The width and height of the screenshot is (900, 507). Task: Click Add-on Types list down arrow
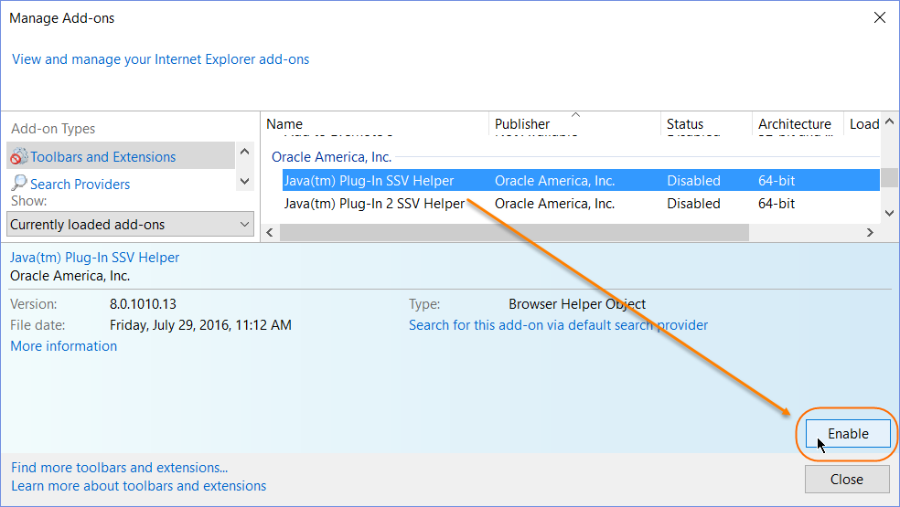[x=244, y=181]
